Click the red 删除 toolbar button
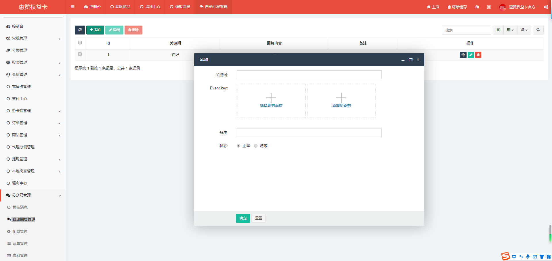 (133, 30)
